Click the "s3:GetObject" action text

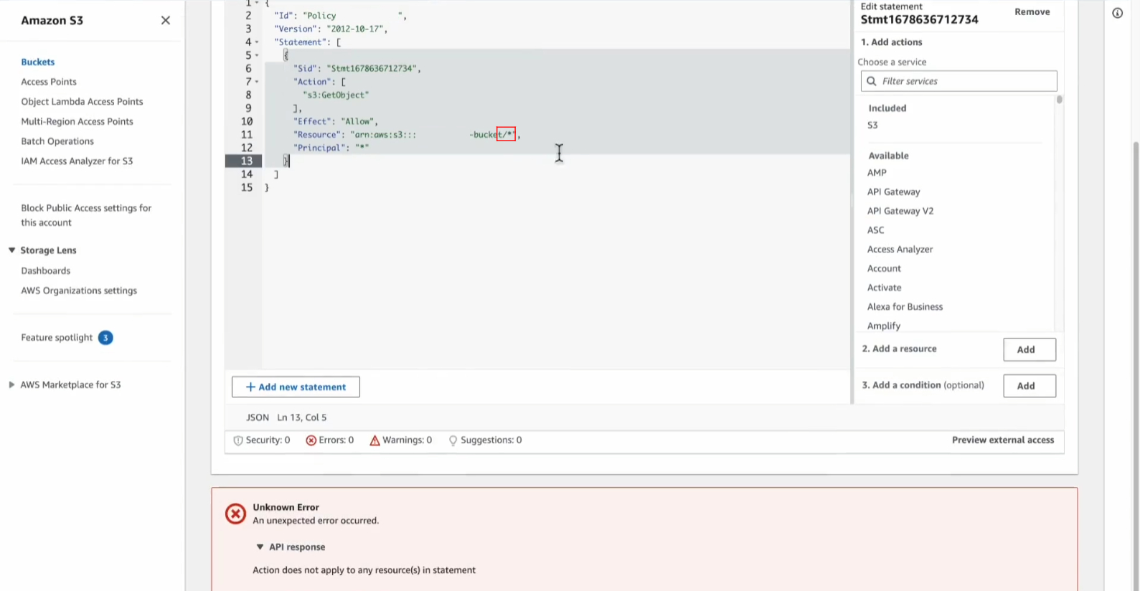[x=336, y=95]
